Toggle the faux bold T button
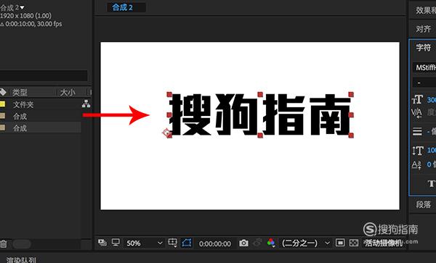Image resolution: width=436 pixels, height=263 pixels. [432, 183]
